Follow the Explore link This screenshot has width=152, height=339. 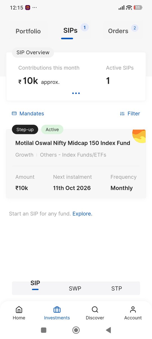click(x=82, y=214)
